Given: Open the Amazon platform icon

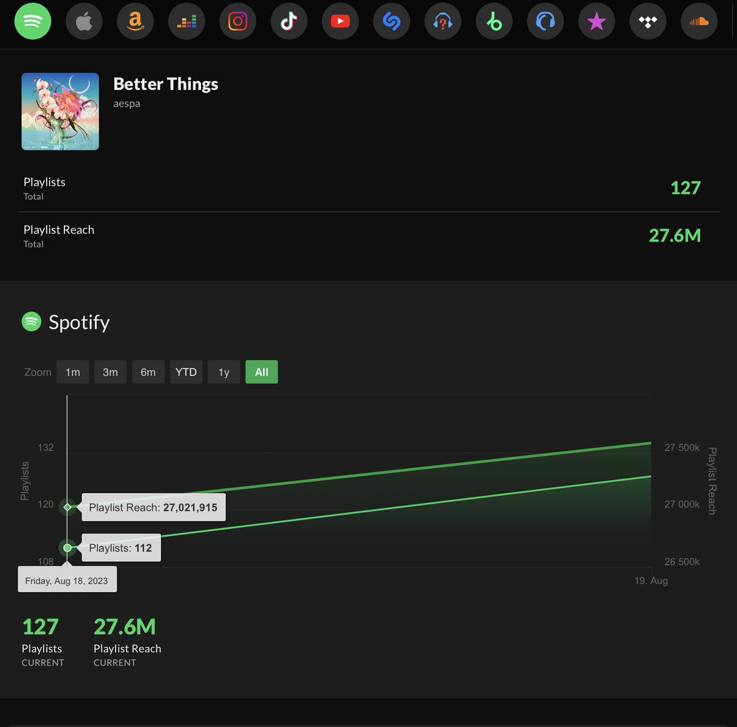Looking at the screenshot, I should (x=135, y=21).
